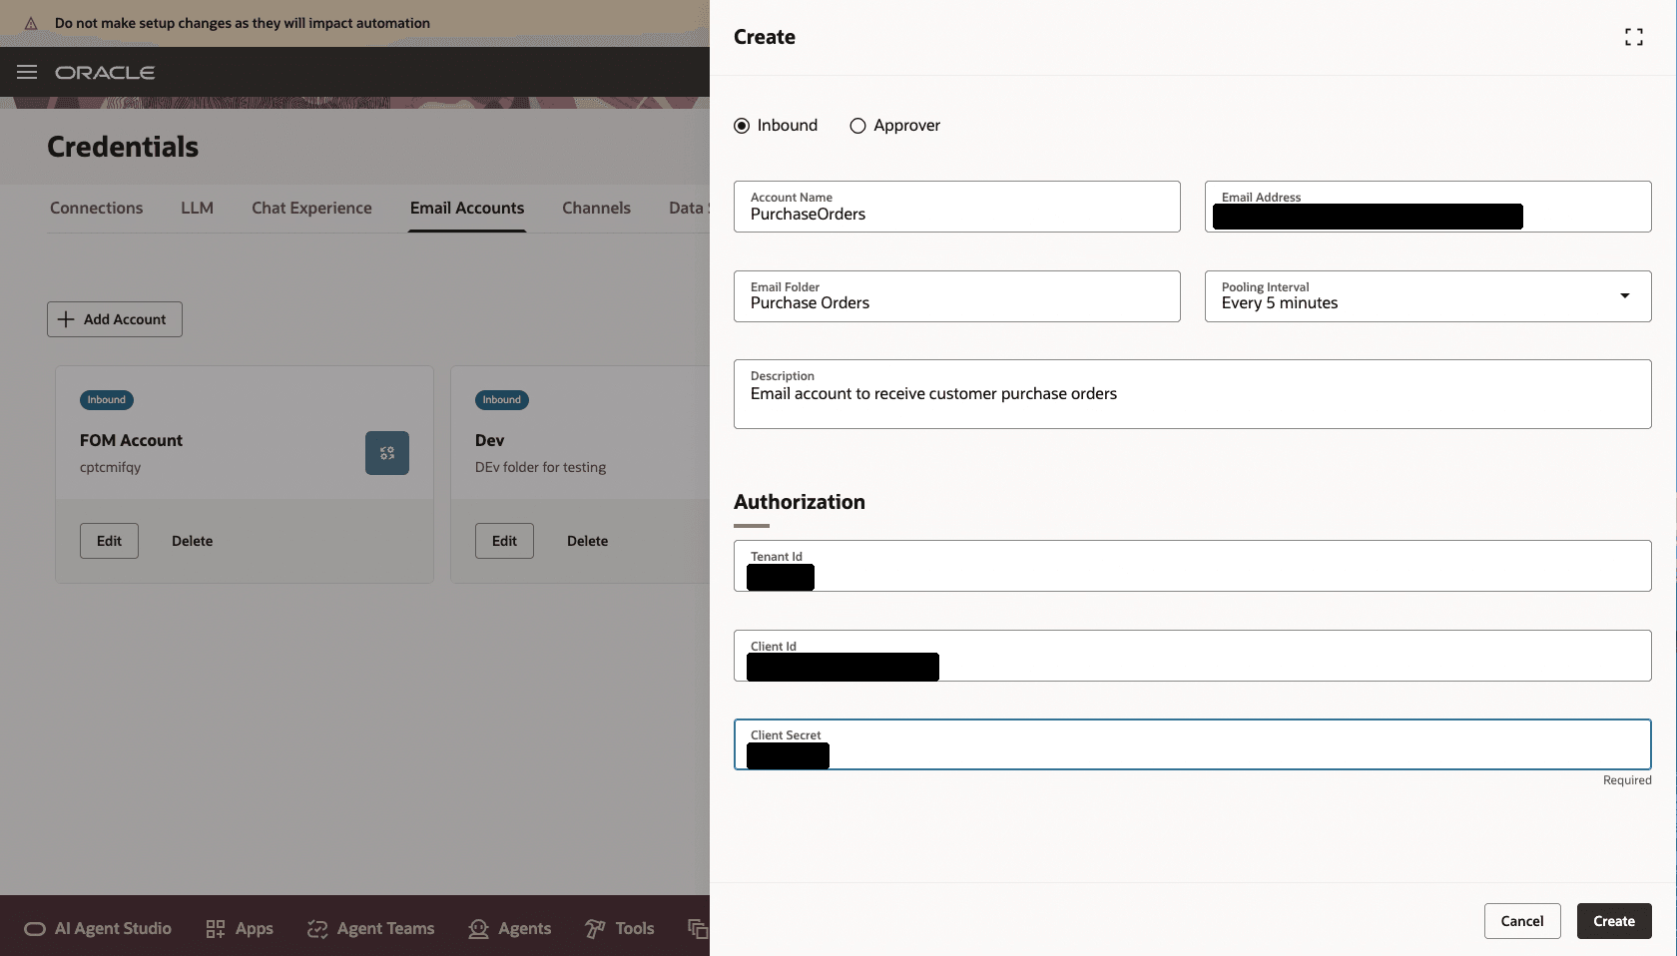Image resolution: width=1677 pixels, height=956 pixels.
Task: Click the Inbound badge on FOM Account
Action: 107,400
